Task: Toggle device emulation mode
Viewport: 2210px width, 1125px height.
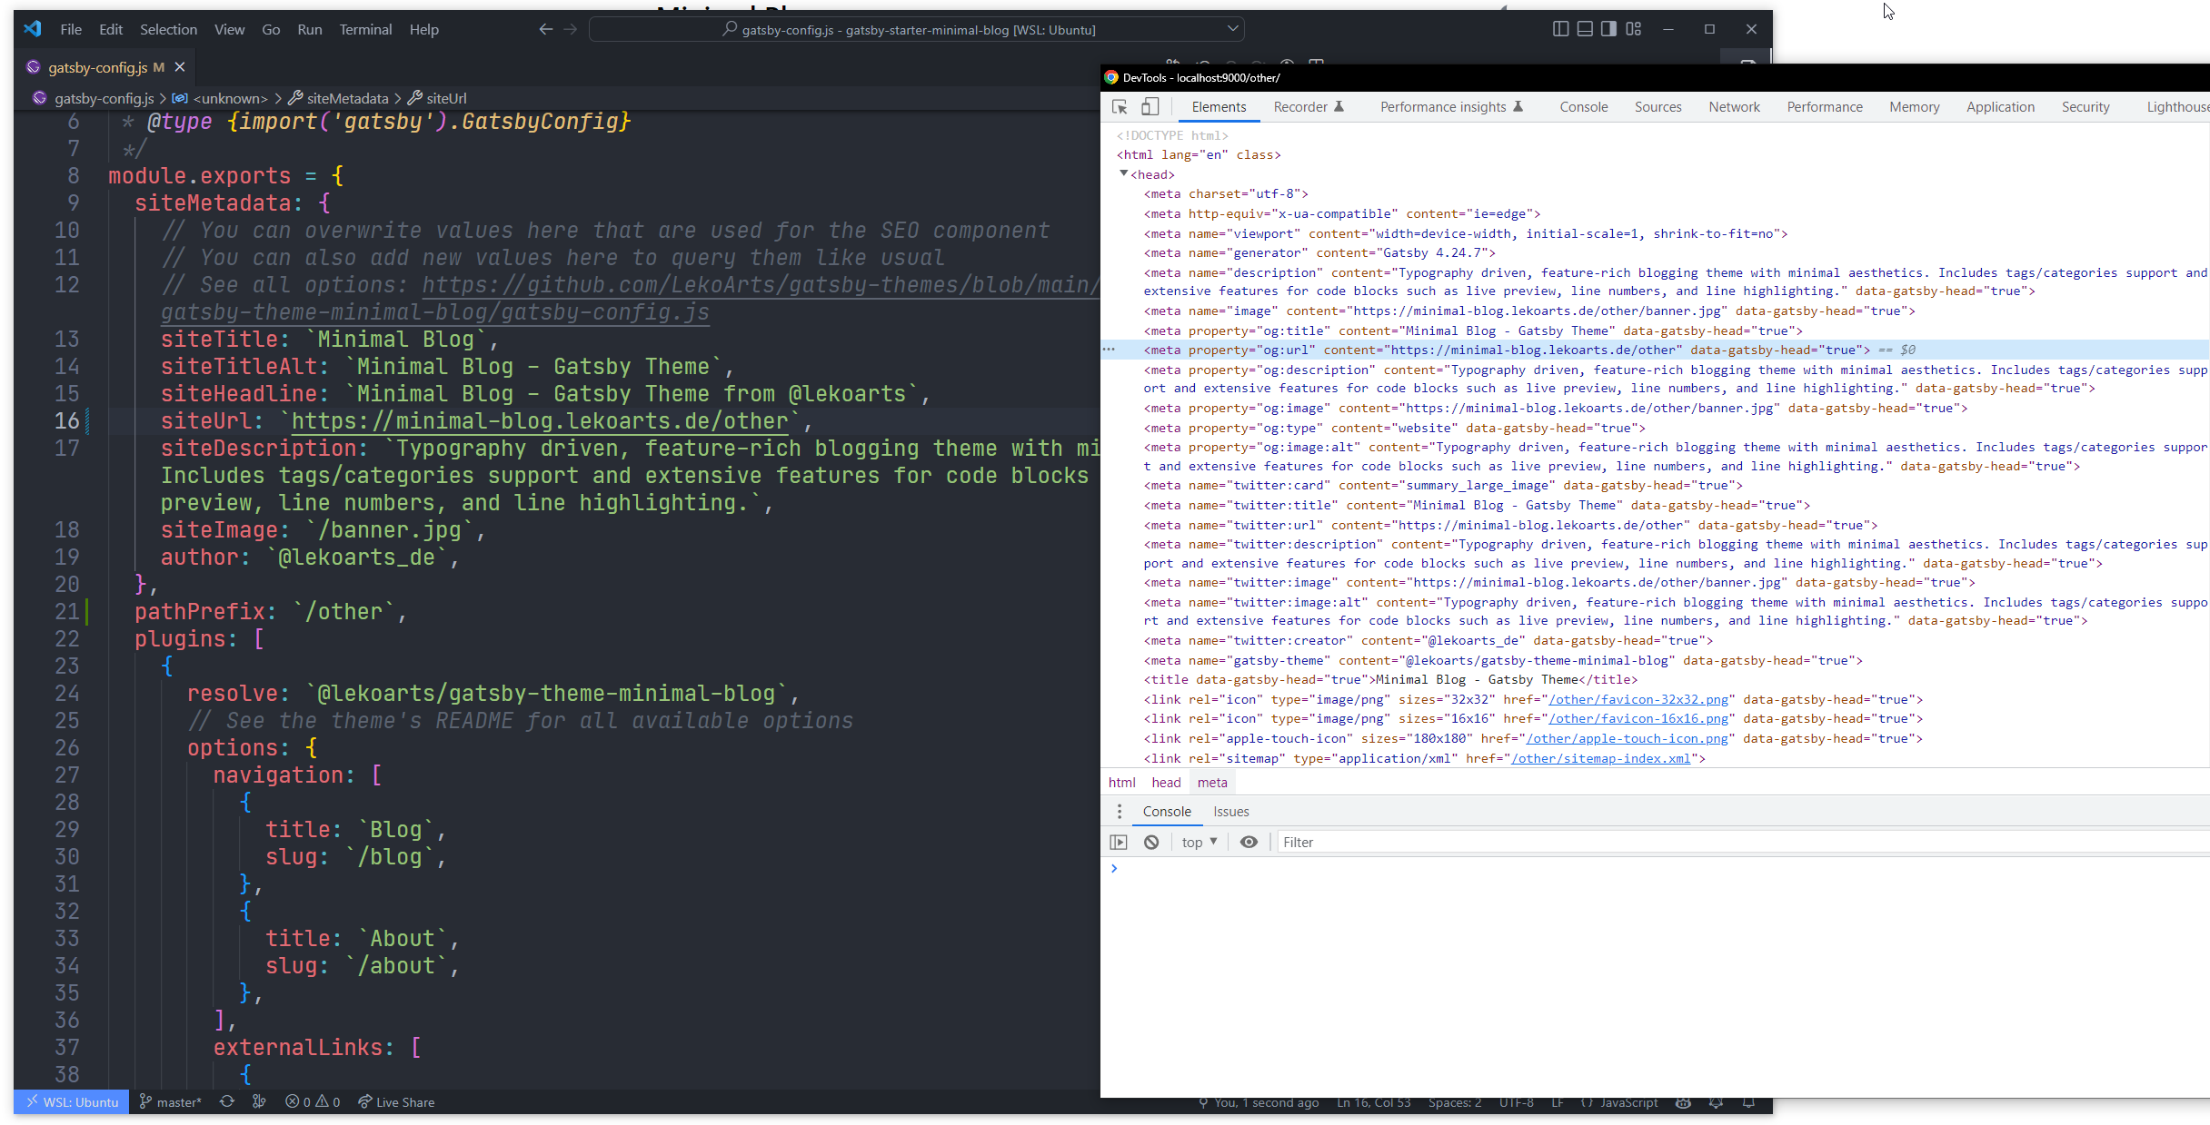Action: [1150, 106]
